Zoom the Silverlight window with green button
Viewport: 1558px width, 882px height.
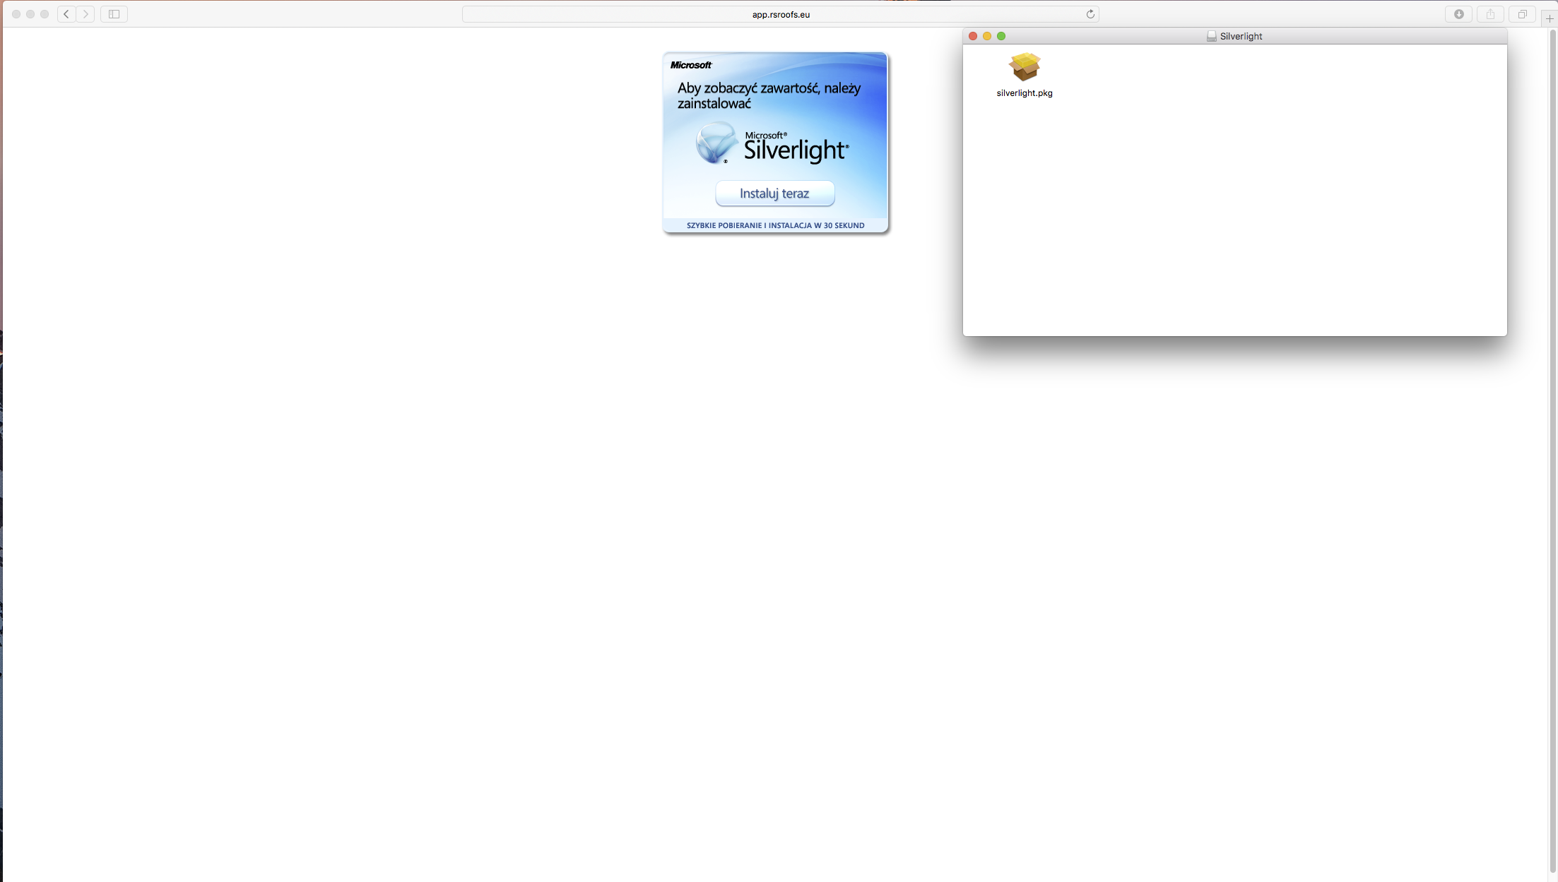[1001, 36]
